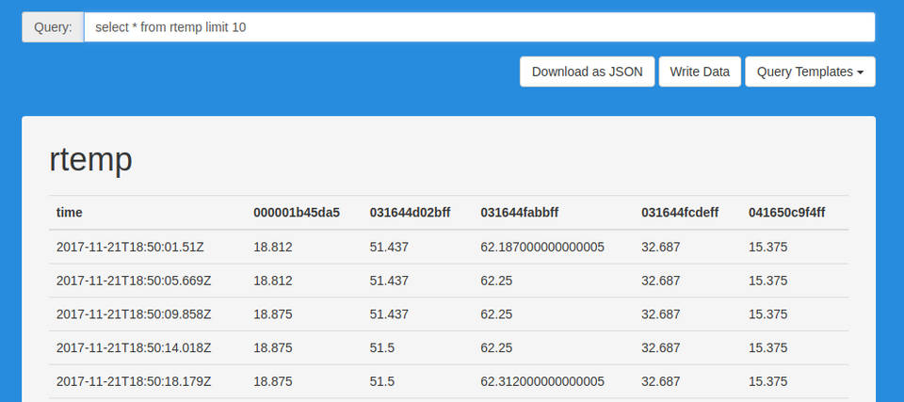The image size is (904, 402).
Task: Click the 041650c9f4ff column header
Action: coord(786,213)
